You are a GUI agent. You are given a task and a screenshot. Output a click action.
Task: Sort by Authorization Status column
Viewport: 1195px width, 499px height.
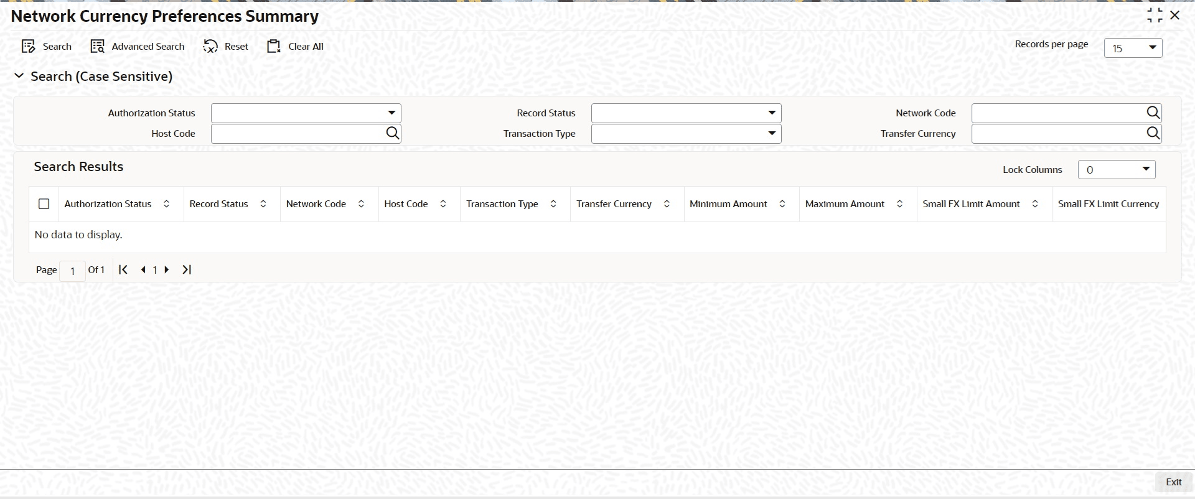coord(166,204)
